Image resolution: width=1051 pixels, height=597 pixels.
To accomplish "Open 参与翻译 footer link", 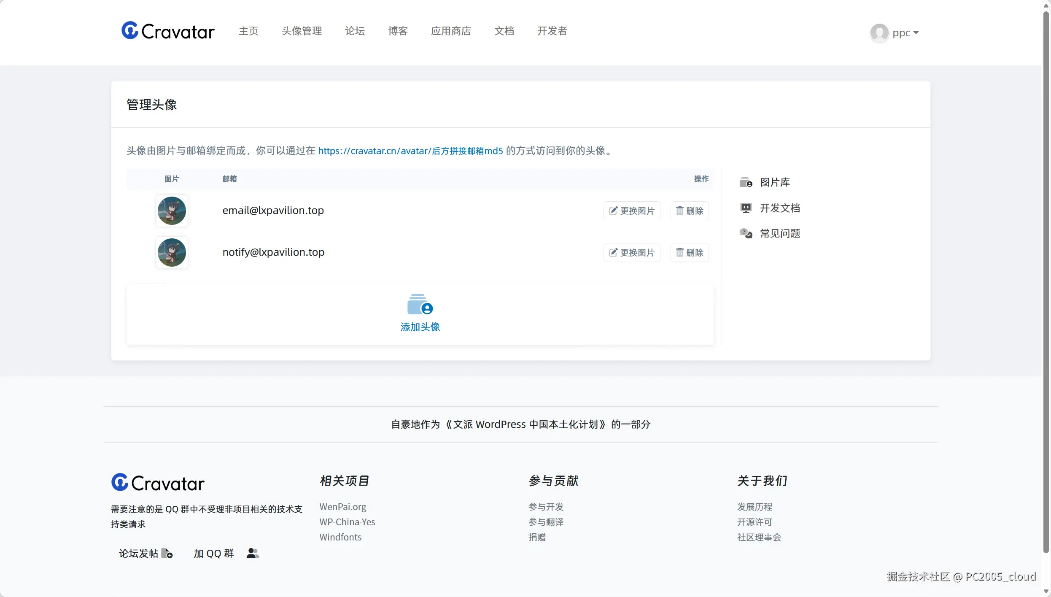I will coord(546,522).
